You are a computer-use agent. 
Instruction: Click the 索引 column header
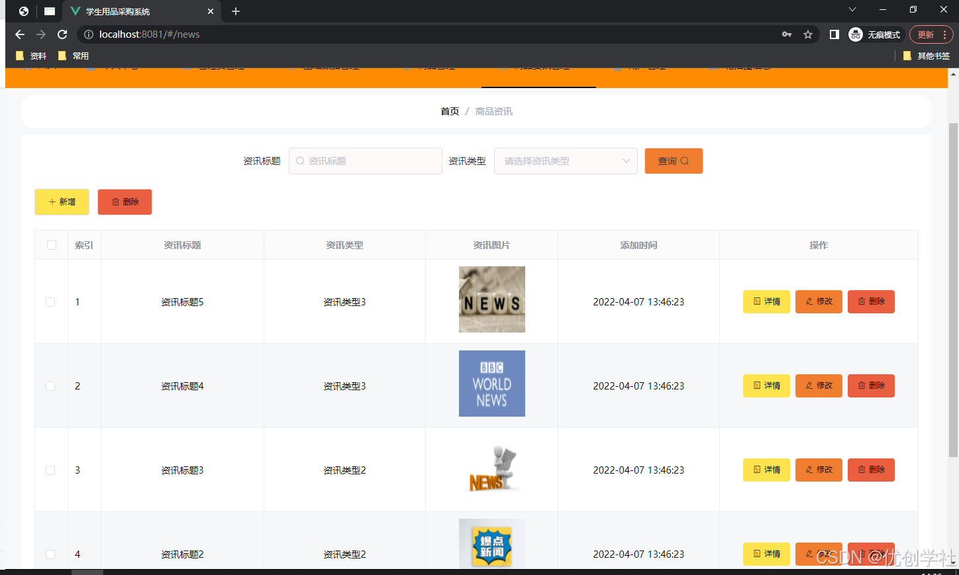[84, 245]
